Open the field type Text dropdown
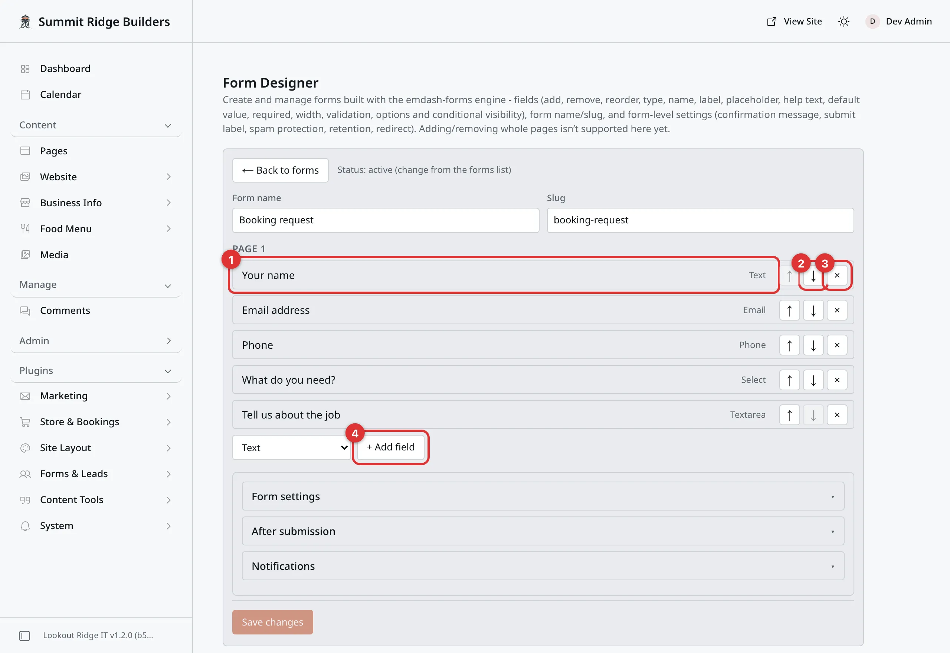This screenshot has width=950, height=653. coord(292,447)
